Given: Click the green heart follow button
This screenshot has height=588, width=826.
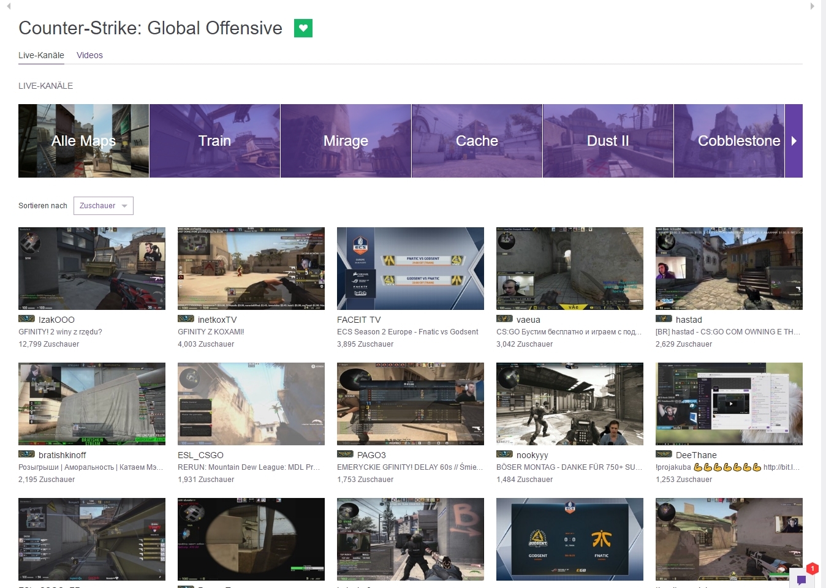Looking at the screenshot, I should 303,28.
